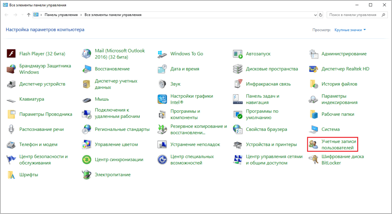Minimize the control panel window
This screenshot has width=392, height=214.
357,5
